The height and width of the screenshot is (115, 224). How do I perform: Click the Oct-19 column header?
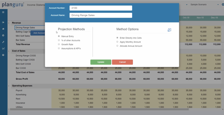(186, 18)
